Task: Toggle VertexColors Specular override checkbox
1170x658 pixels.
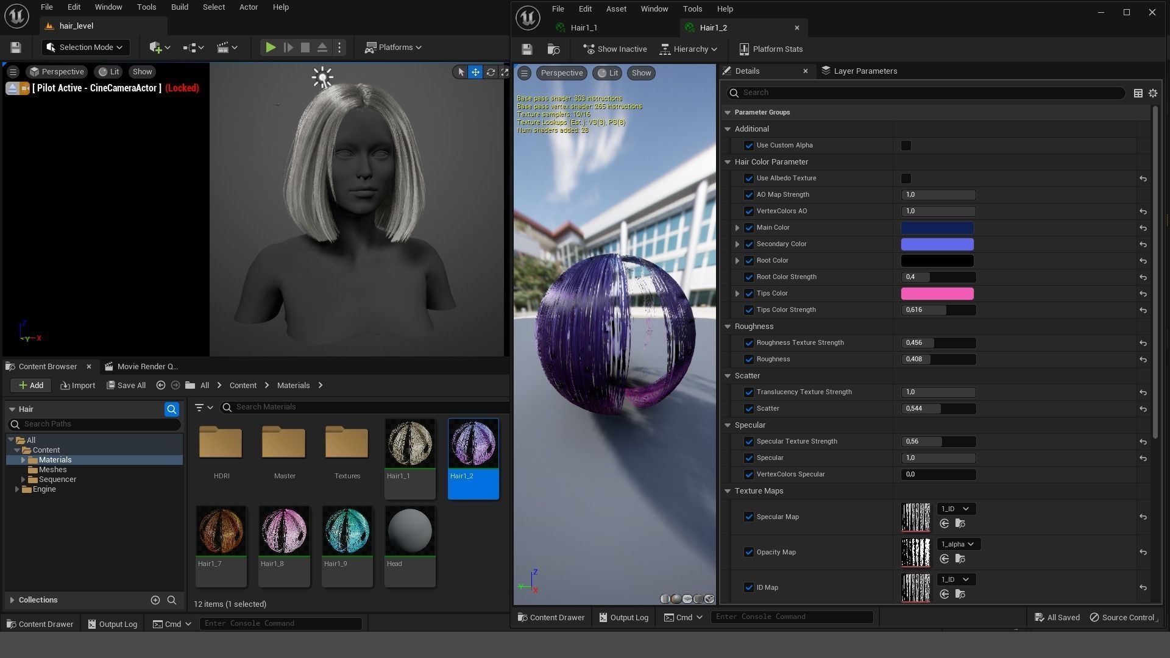Action: (x=749, y=475)
